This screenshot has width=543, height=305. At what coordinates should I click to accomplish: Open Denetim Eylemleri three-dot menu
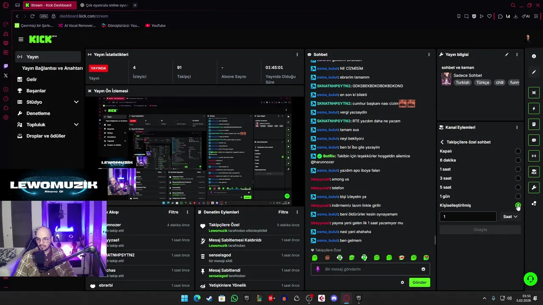pos(297,212)
